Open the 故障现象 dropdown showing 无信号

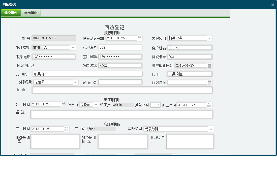click(x=75, y=82)
